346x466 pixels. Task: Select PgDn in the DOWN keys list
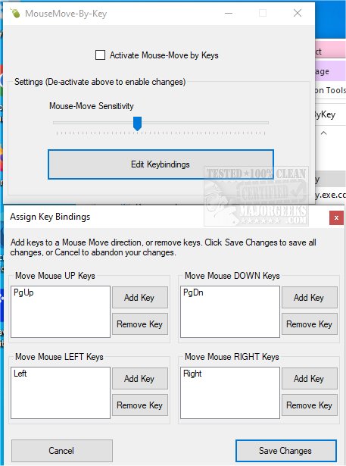click(193, 292)
